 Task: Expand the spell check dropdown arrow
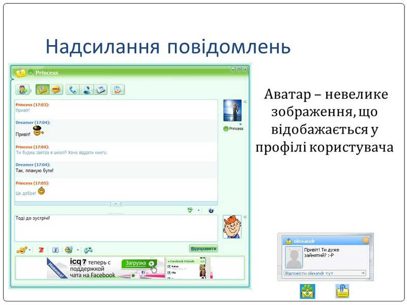198,210
